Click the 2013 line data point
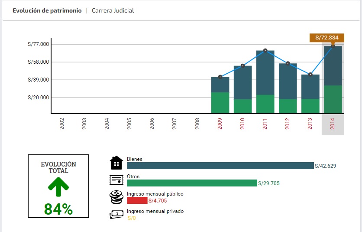The height and width of the screenshot is (232, 362). (x=310, y=75)
